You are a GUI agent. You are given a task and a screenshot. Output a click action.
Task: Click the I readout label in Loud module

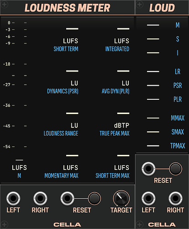coord(178,53)
